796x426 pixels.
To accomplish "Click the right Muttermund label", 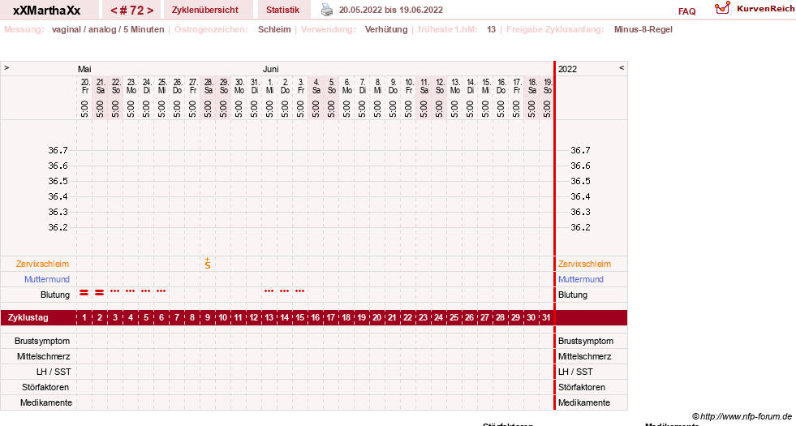I will point(581,279).
